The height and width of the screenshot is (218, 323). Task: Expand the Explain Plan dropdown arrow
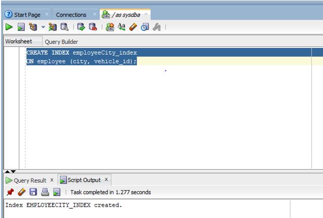(x=43, y=27)
